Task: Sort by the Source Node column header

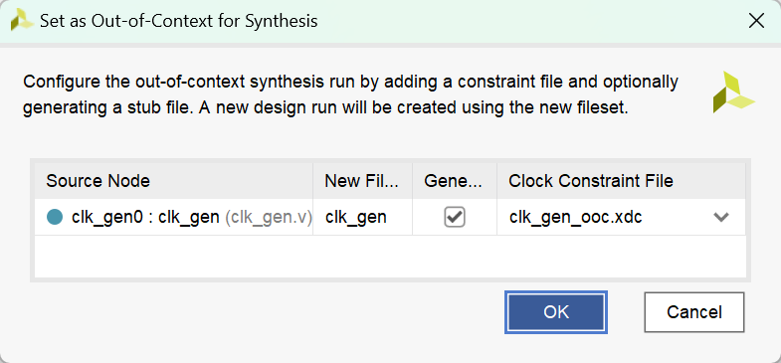Action: 174,181
